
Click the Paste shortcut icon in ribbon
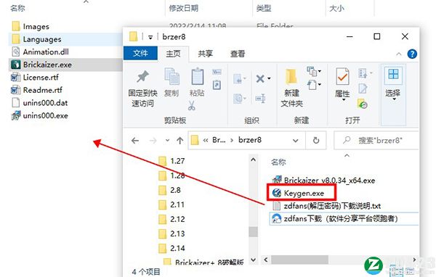[217, 85]
